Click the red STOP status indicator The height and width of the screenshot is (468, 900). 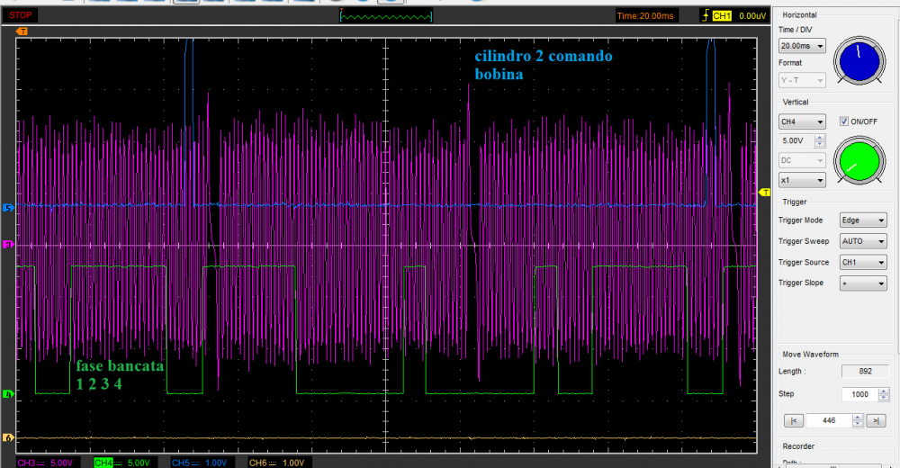tap(21, 15)
